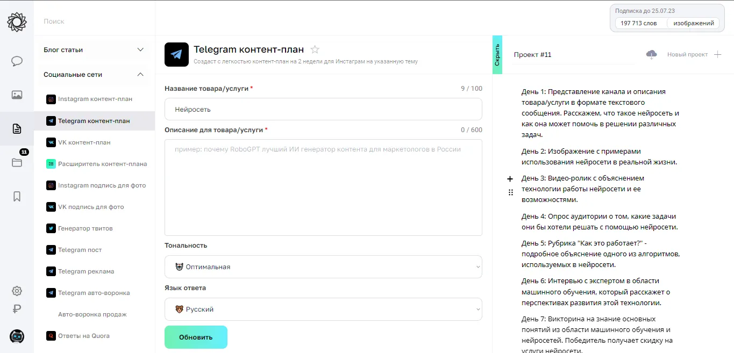The image size is (734, 353).
Task: Click the День 1 paragraph text
Action: tap(601, 113)
